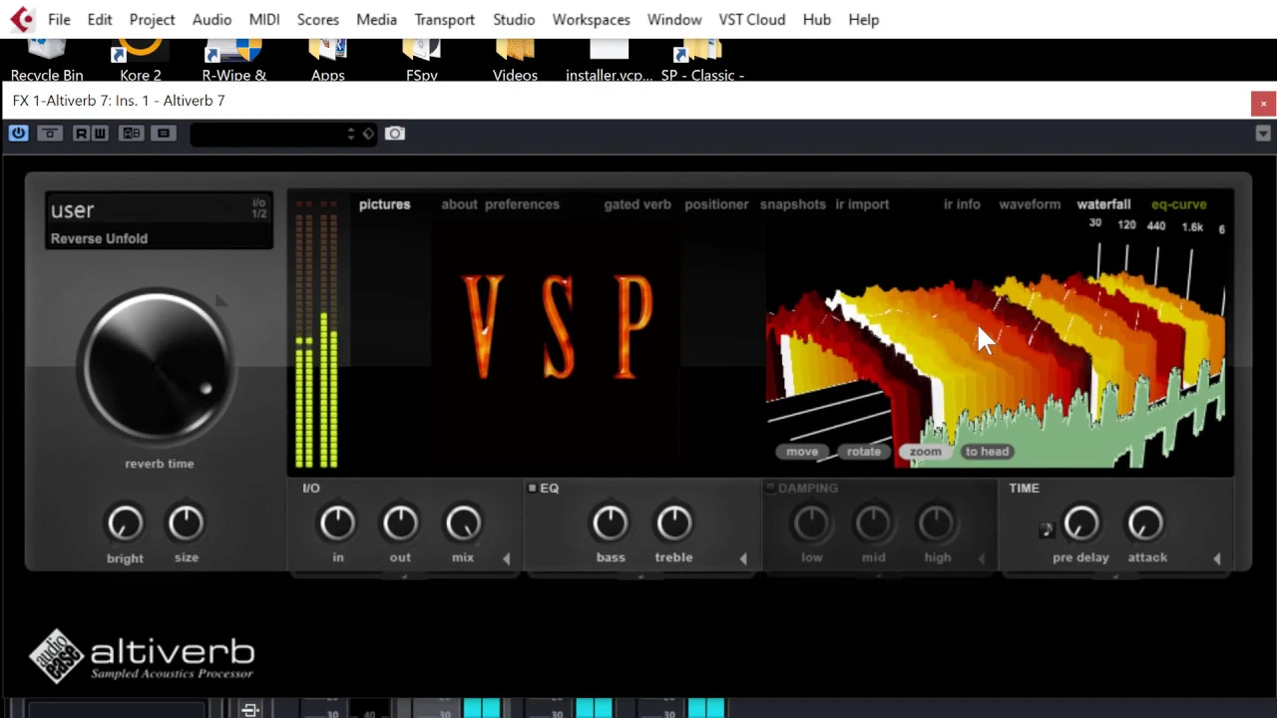Expand the I/O section arrow
The height and width of the screenshot is (718, 1277).
506,559
